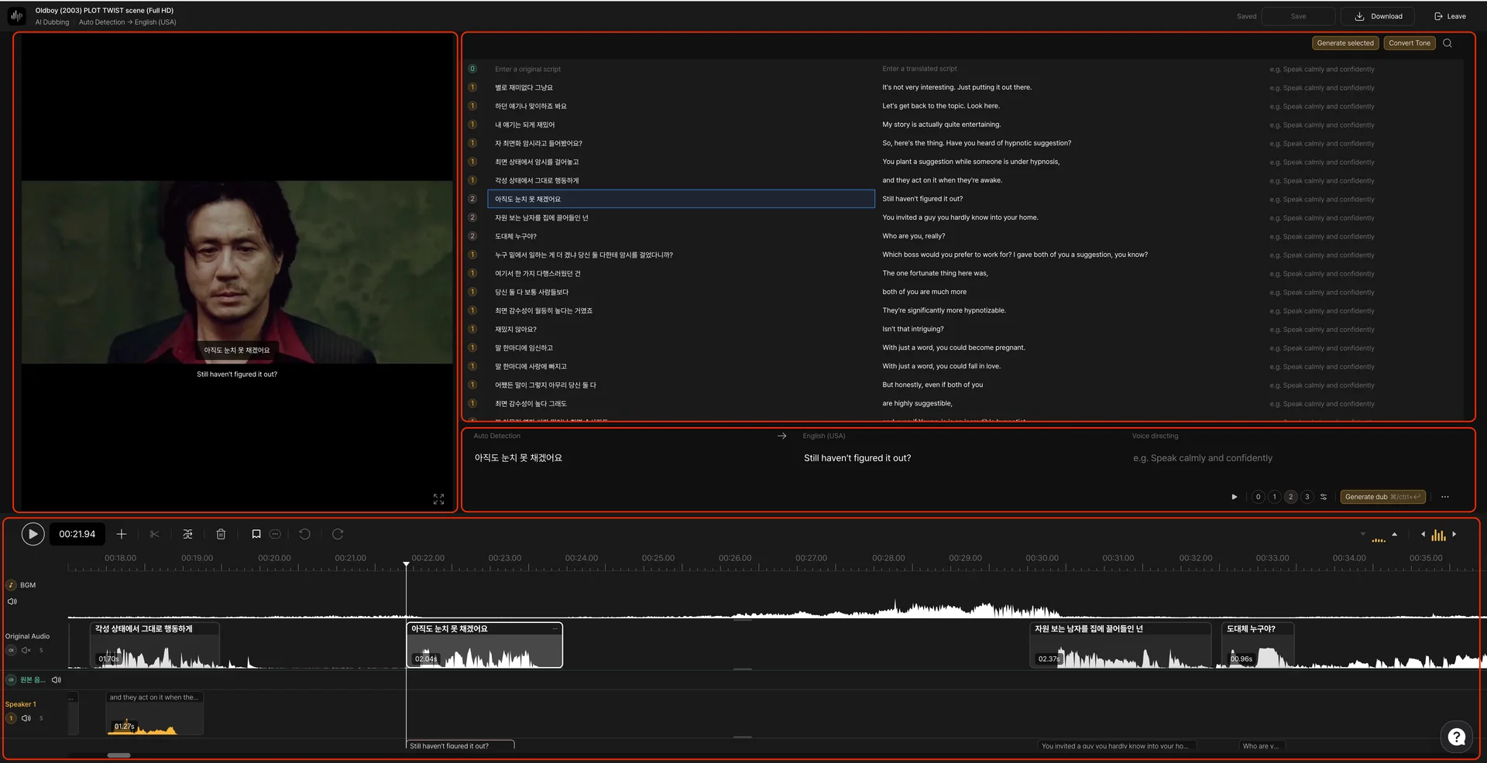Adjust the waveform zoom level control
This screenshot has width=1487, height=763.
[x=1439, y=535]
